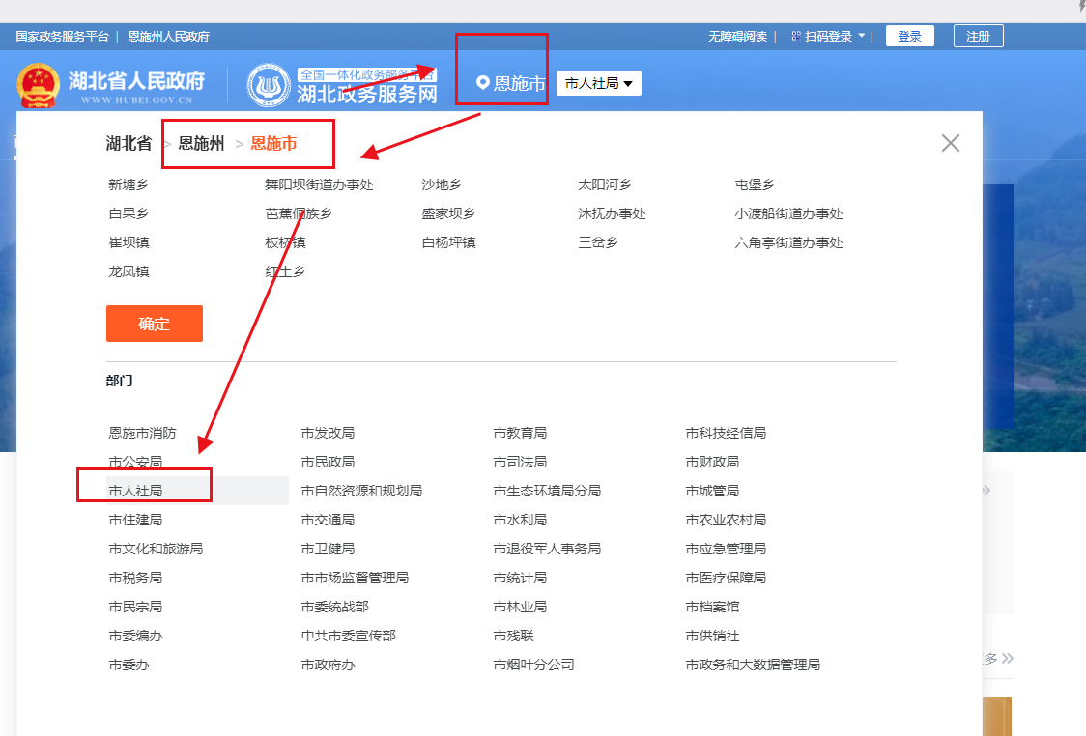Select the 市教育局 department
The image size is (1086, 736).
[520, 433]
